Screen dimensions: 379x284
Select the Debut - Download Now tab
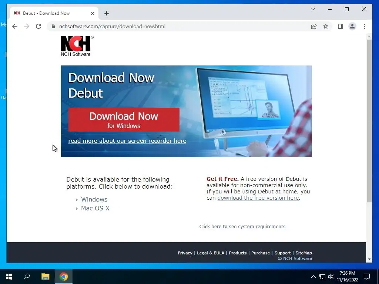pyautogui.click(x=54, y=13)
